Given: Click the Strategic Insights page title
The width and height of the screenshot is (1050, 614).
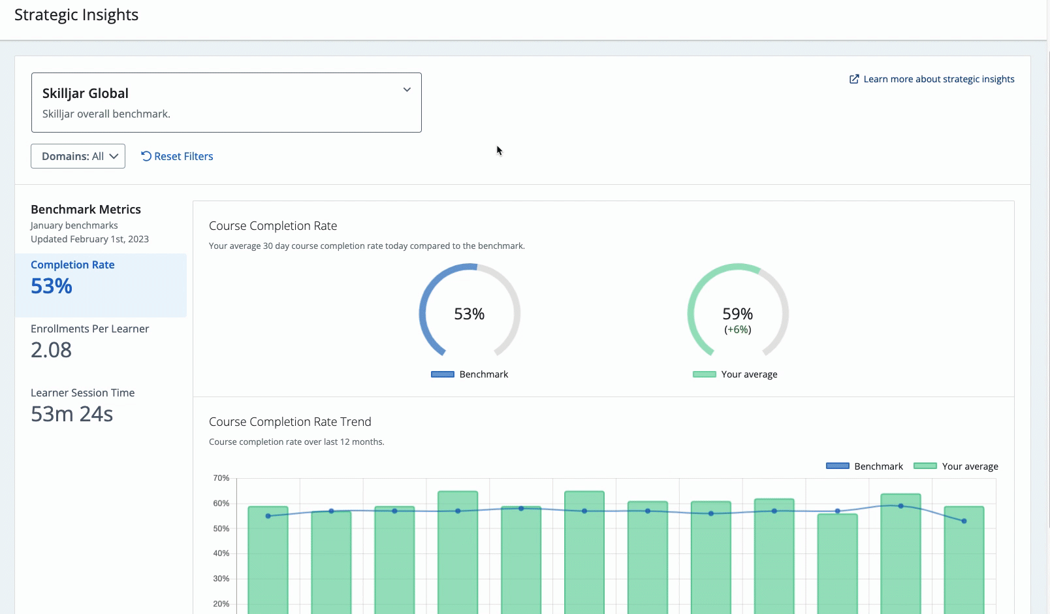Looking at the screenshot, I should pyautogui.click(x=76, y=15).
